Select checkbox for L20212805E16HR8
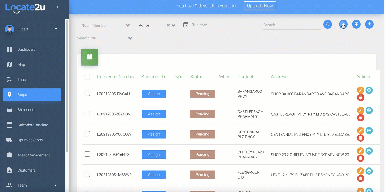Image resolution: width=385 pixels, height=192 pixels. click(87, 154)
